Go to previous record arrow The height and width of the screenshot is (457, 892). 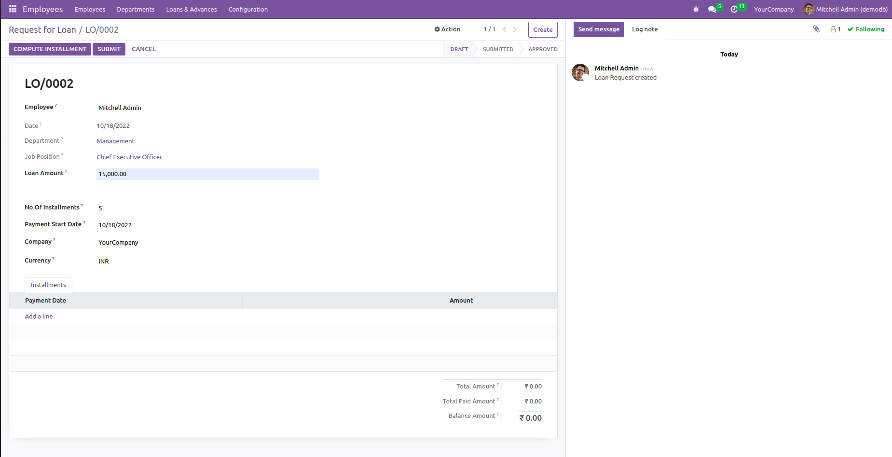[505, 29]
